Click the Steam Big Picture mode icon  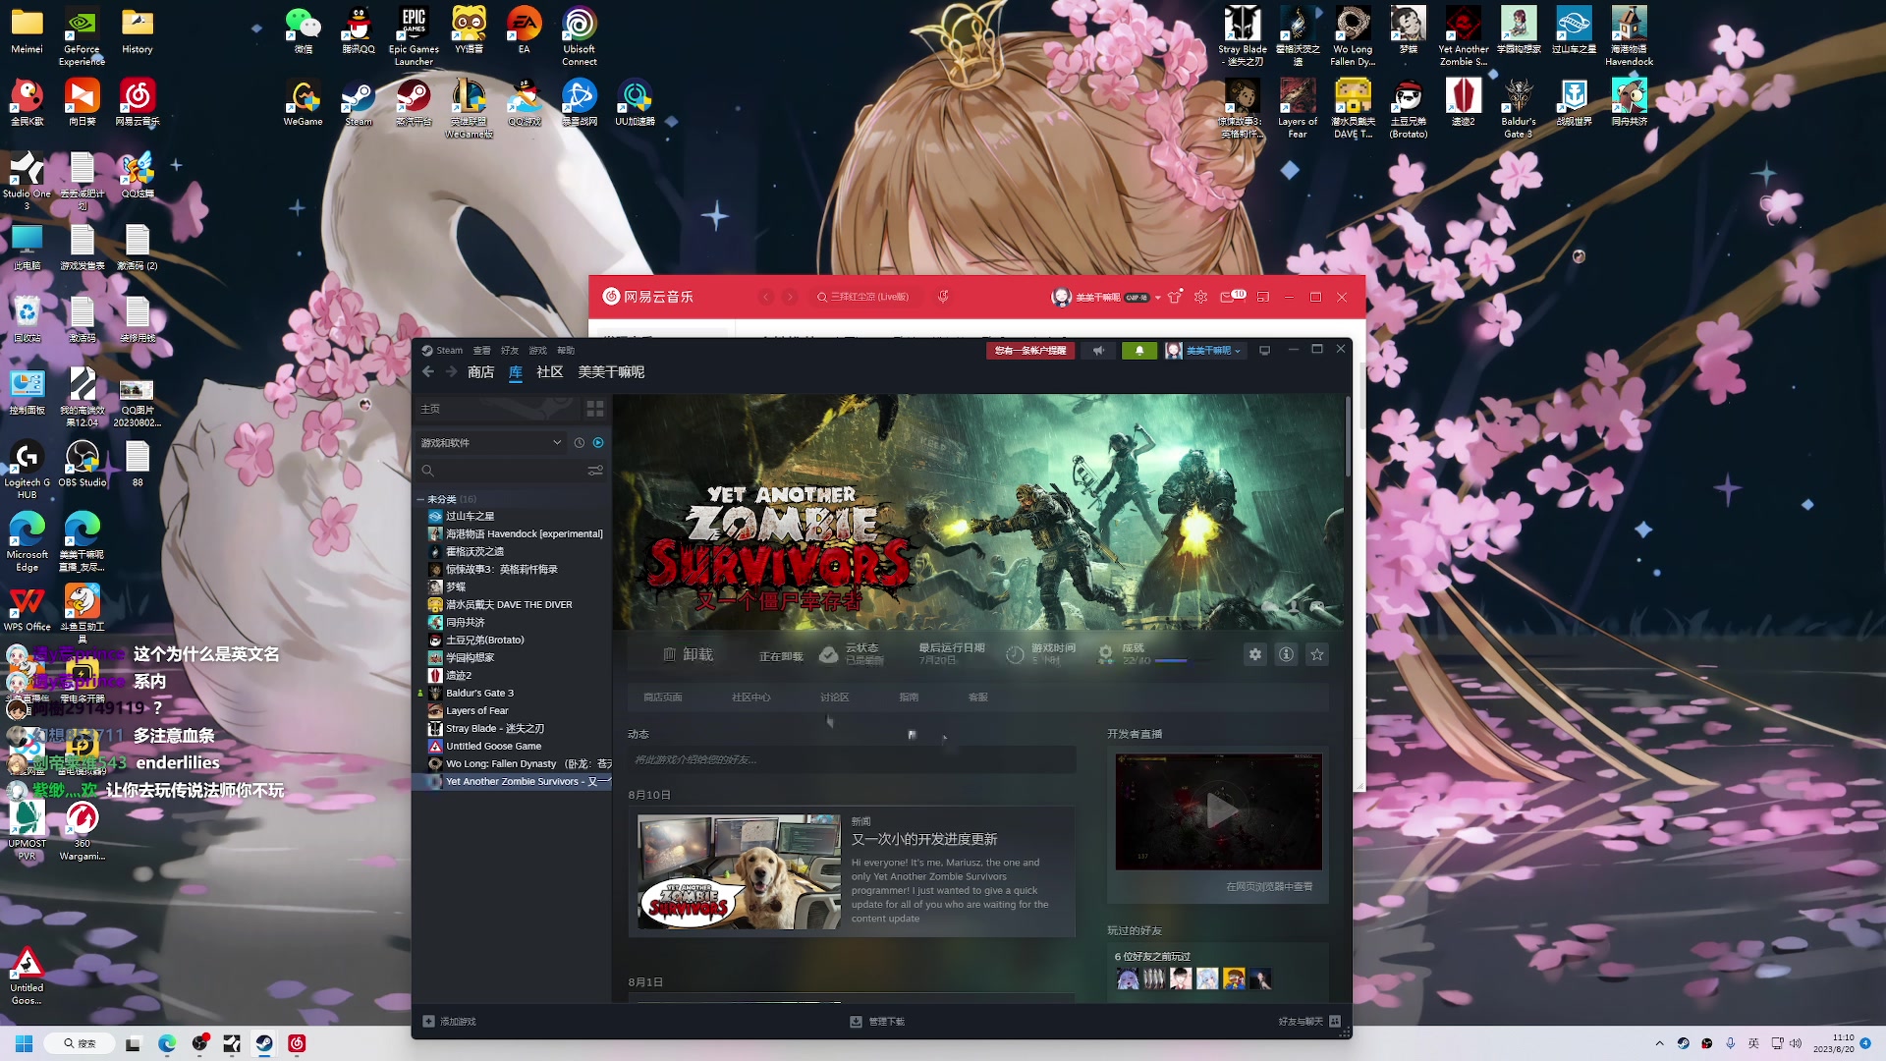[1264, 351]
